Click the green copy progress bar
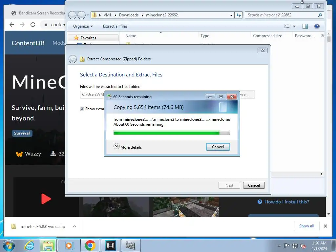This screenshot has width=336, height=252. [172, 133]
